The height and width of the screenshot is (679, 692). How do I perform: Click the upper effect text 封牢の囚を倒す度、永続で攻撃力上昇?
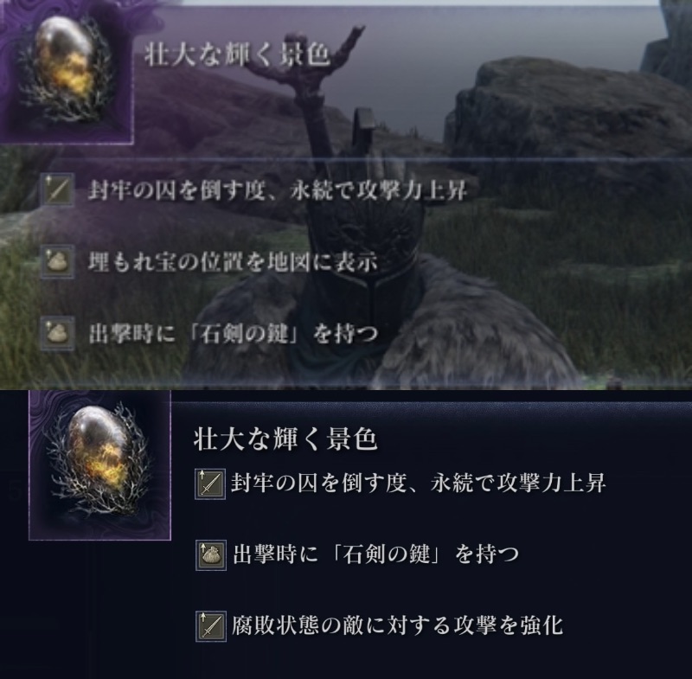coord(277,190)
